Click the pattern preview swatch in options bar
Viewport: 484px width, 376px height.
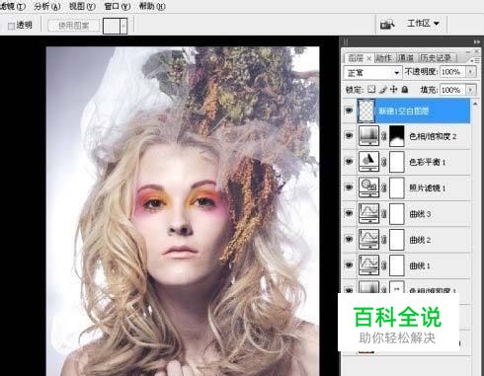tap(112, 26)
